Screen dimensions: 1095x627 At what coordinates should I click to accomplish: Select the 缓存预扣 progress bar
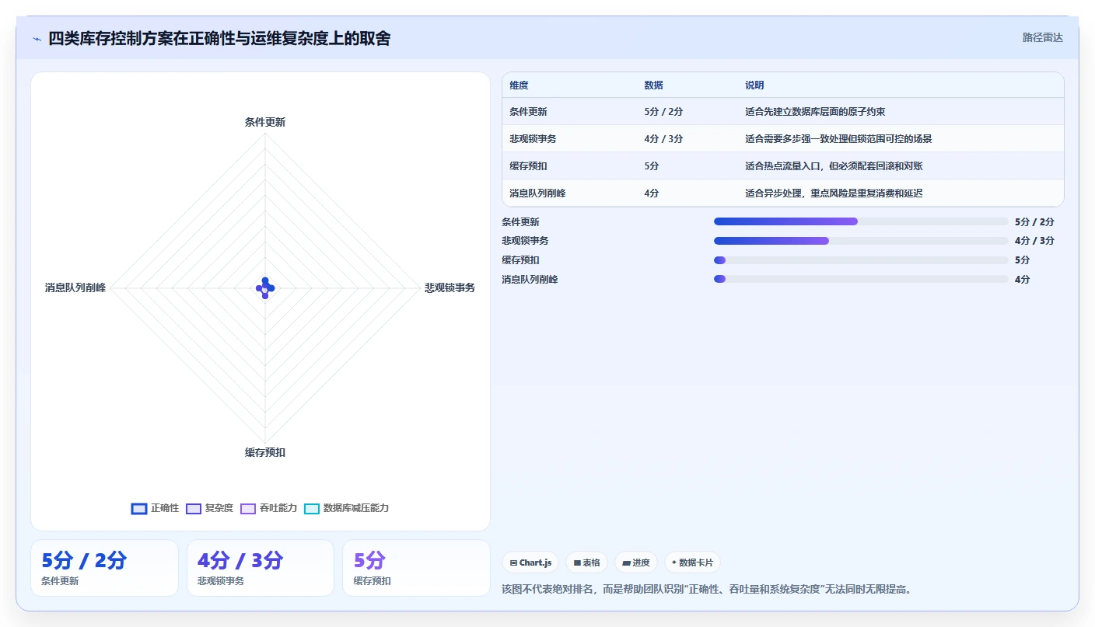(860, 260)
